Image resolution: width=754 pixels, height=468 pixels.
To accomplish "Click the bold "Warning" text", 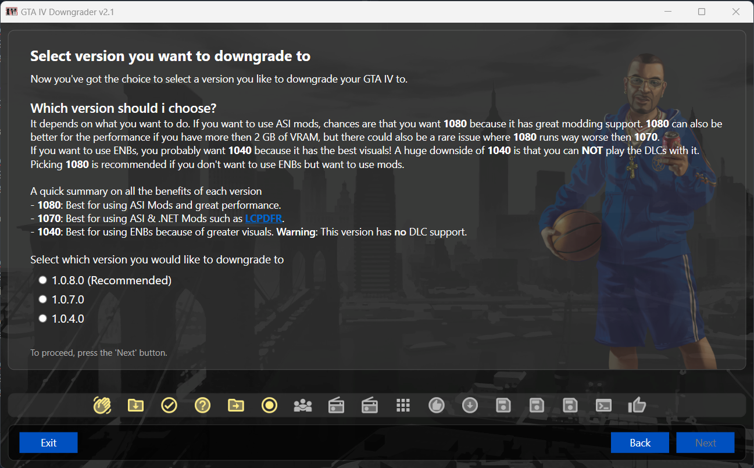I will coord(295,232).
